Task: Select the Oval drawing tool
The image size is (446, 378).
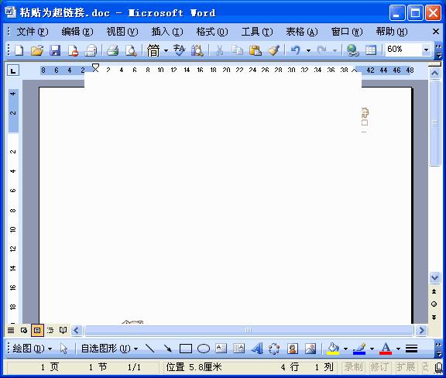Action: [x=204, y=349]
